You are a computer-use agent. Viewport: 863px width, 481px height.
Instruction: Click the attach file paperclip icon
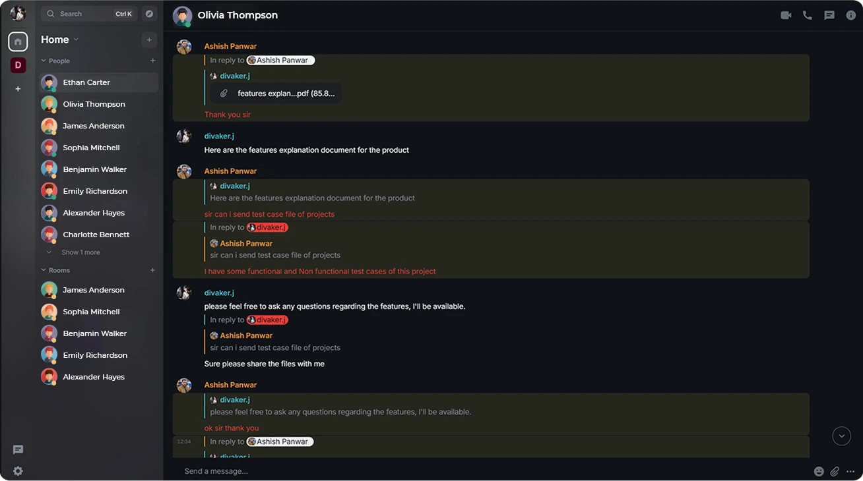point(835,471)
